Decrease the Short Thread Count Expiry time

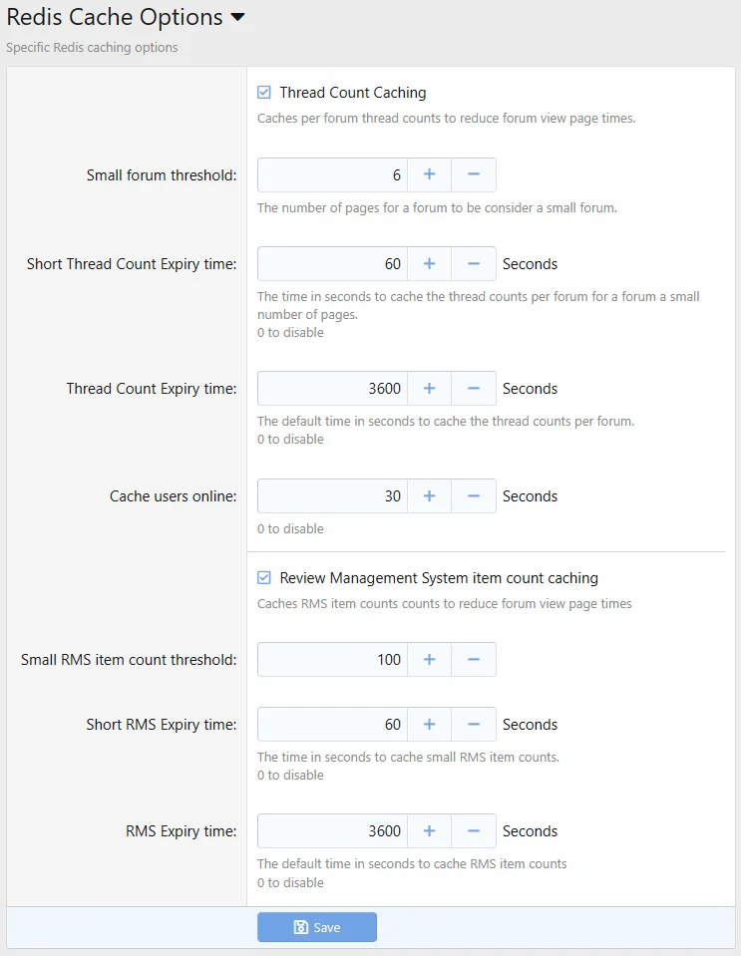474,263
